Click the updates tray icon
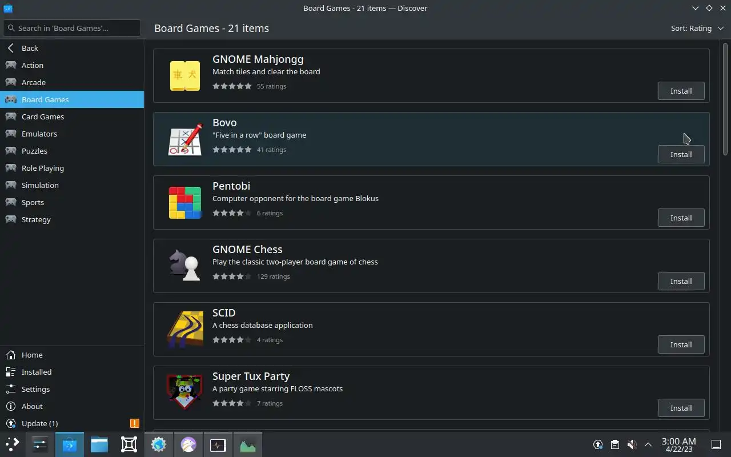The image size is (731, 457). click(598, 444)
